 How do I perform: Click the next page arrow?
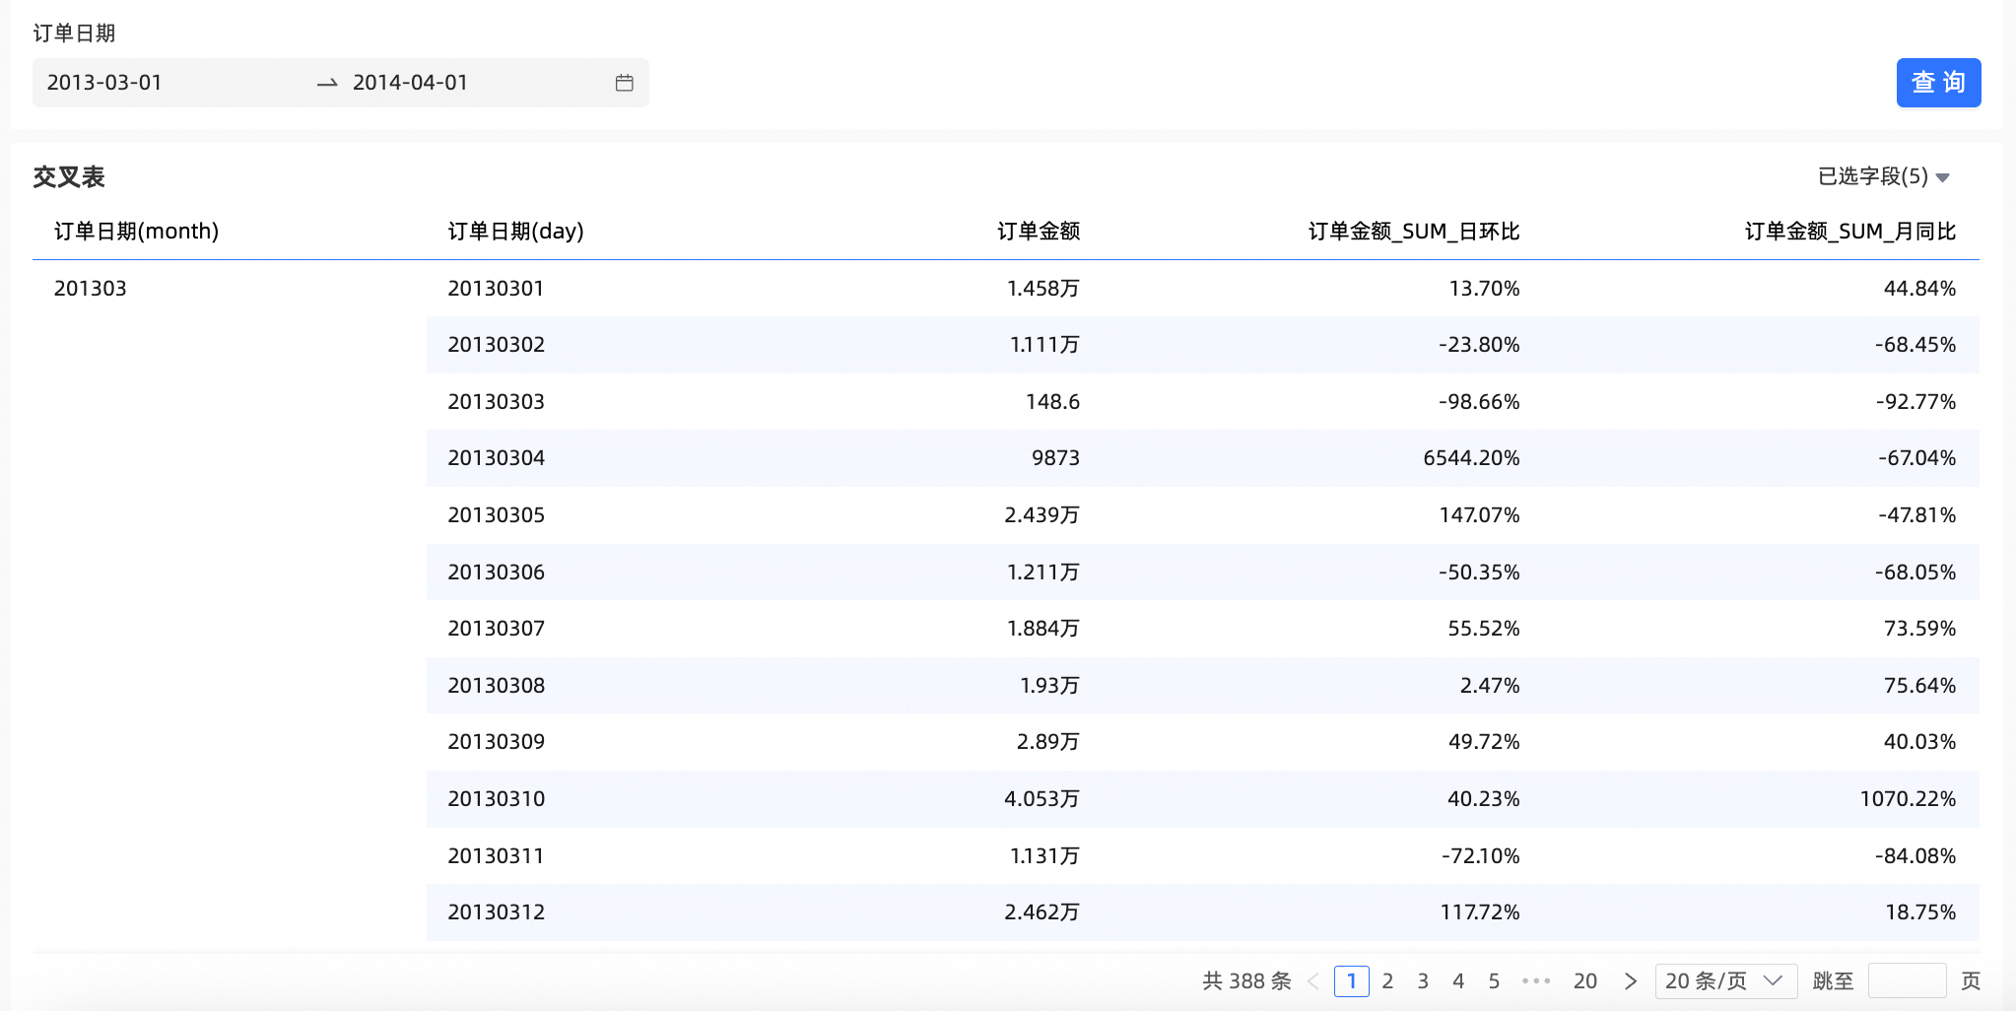pos(1631,981)
